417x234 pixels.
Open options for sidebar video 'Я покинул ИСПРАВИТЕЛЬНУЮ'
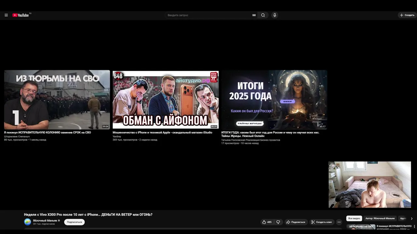point(414,226)
